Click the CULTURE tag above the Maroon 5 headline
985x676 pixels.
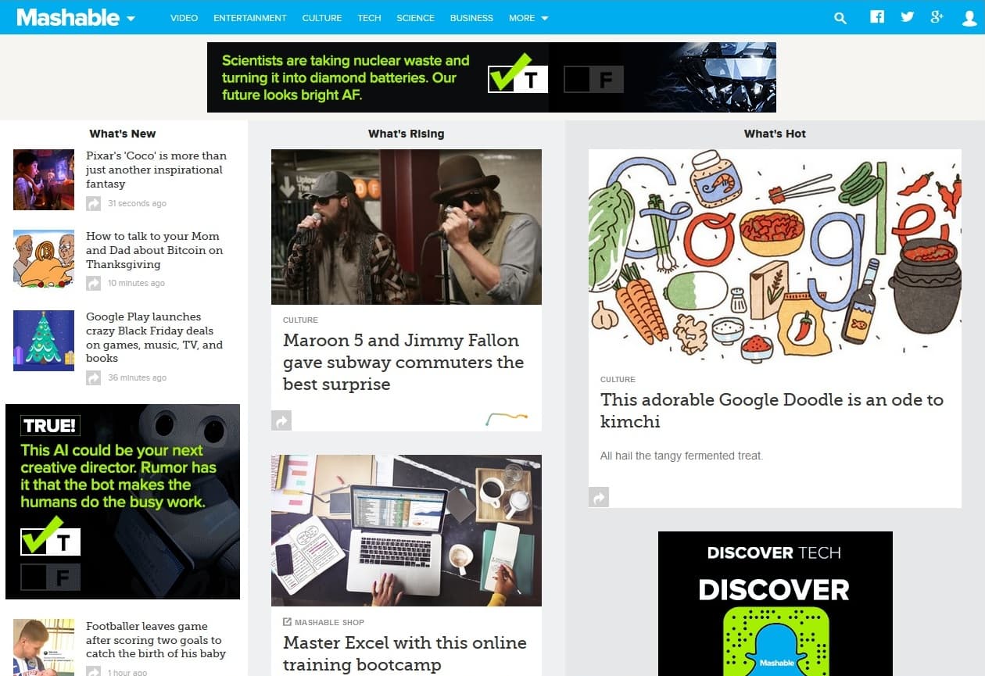[300, 320]
